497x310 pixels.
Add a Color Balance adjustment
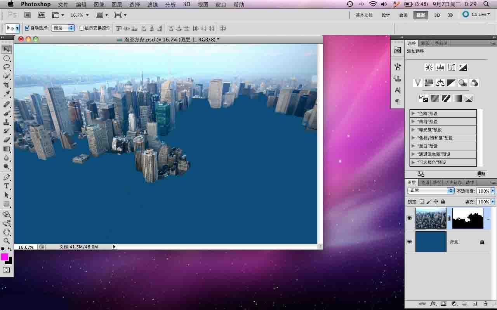point(440,83)
